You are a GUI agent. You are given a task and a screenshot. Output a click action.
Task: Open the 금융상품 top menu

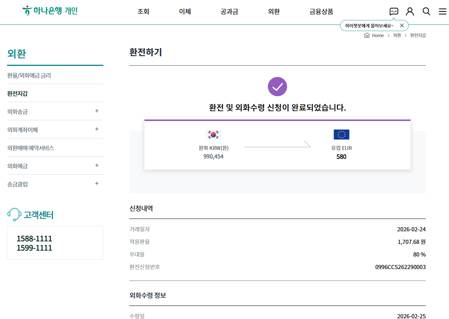(321, 11)
